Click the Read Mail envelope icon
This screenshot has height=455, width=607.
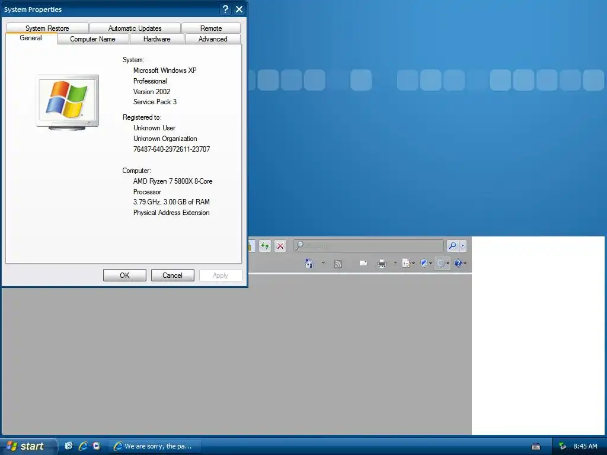(363, 264)
